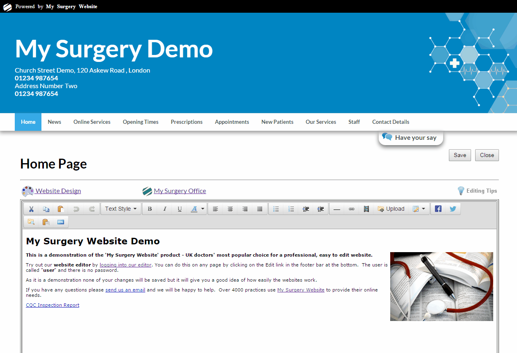Toggle italic text formatting
Screen dimensions: 517x353
(x=165, y=209)
